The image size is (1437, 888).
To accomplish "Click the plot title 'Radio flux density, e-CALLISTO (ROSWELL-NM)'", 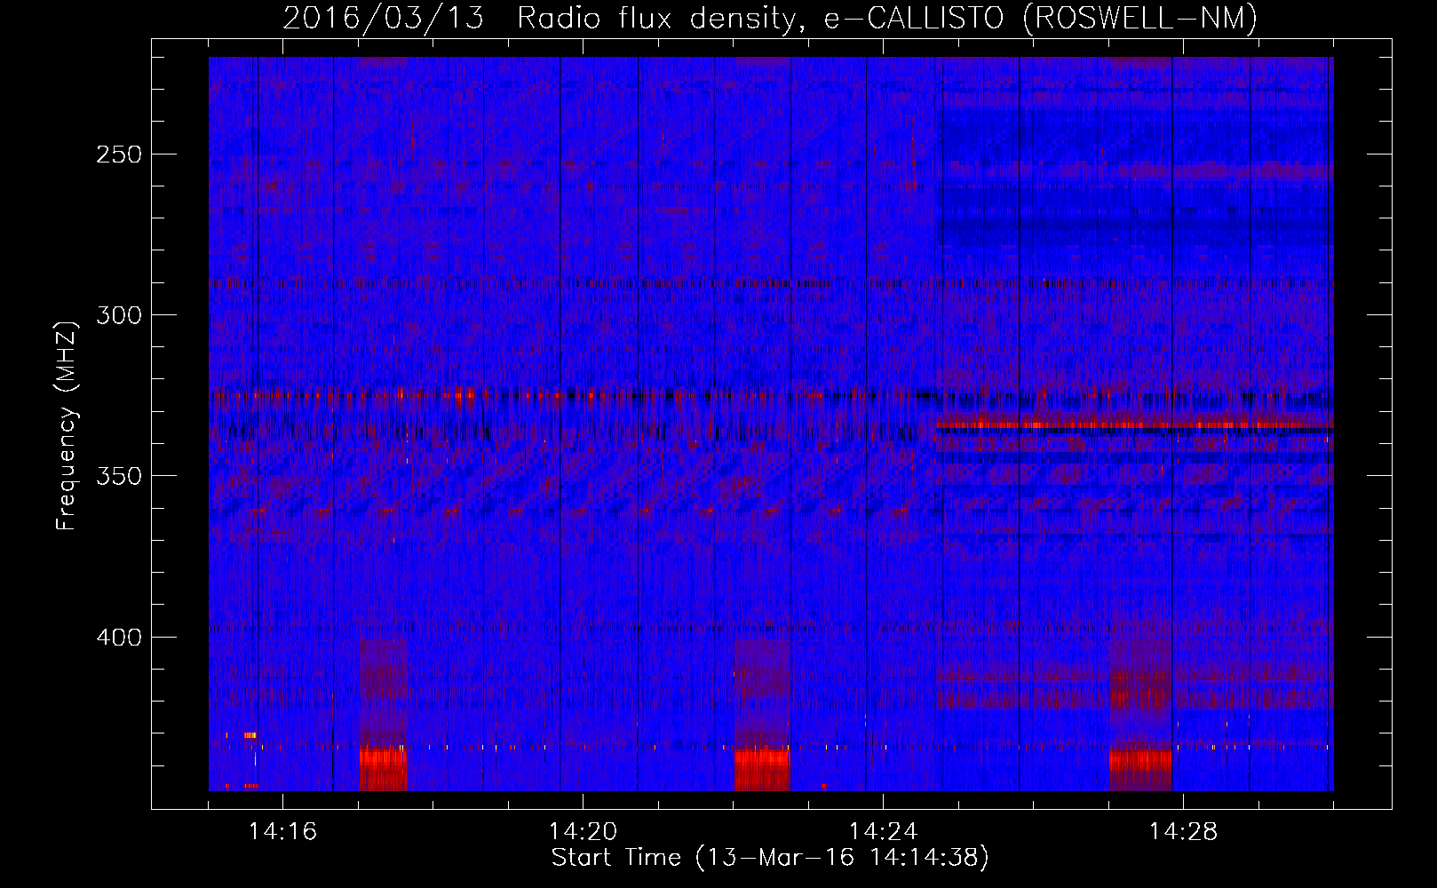I will pos(887,19).
